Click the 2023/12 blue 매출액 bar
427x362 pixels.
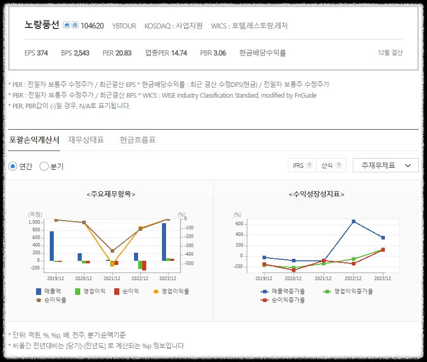coord(164,242)
